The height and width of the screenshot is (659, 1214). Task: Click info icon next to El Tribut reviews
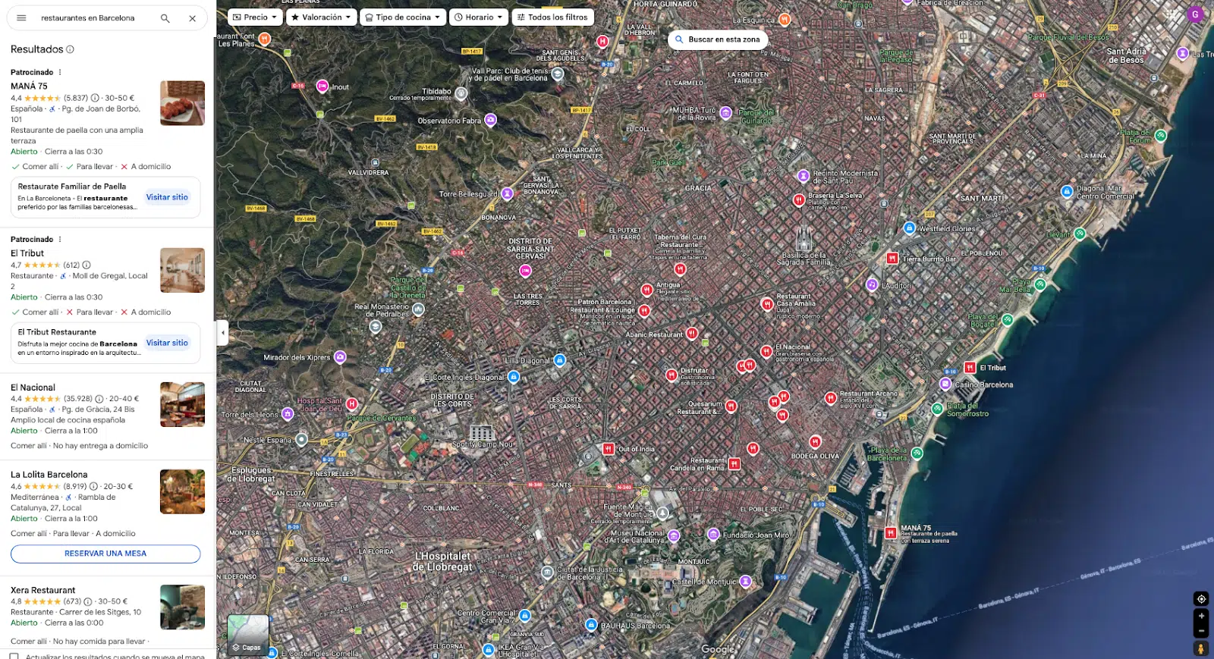86,265
